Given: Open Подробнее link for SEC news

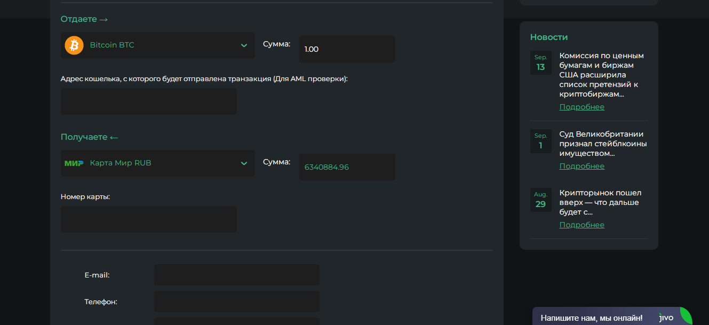Looking at the screenshot, I should point(582,107).
